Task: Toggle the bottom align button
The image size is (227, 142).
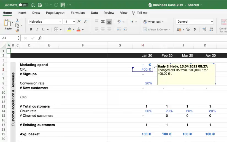Action: [x=109, y=22]
